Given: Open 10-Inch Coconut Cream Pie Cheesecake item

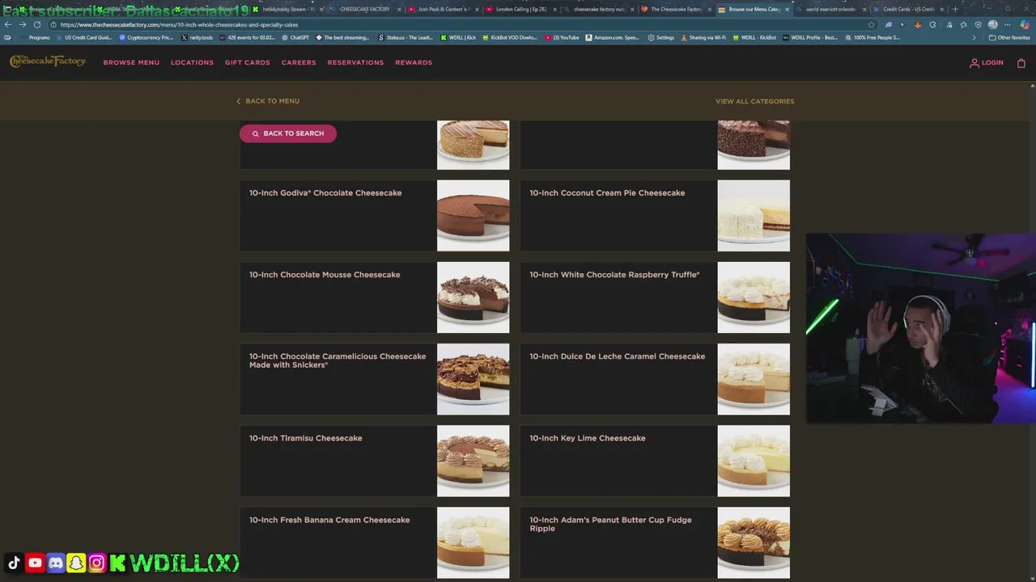Looking at the screenshot, I should pos(655,215).
